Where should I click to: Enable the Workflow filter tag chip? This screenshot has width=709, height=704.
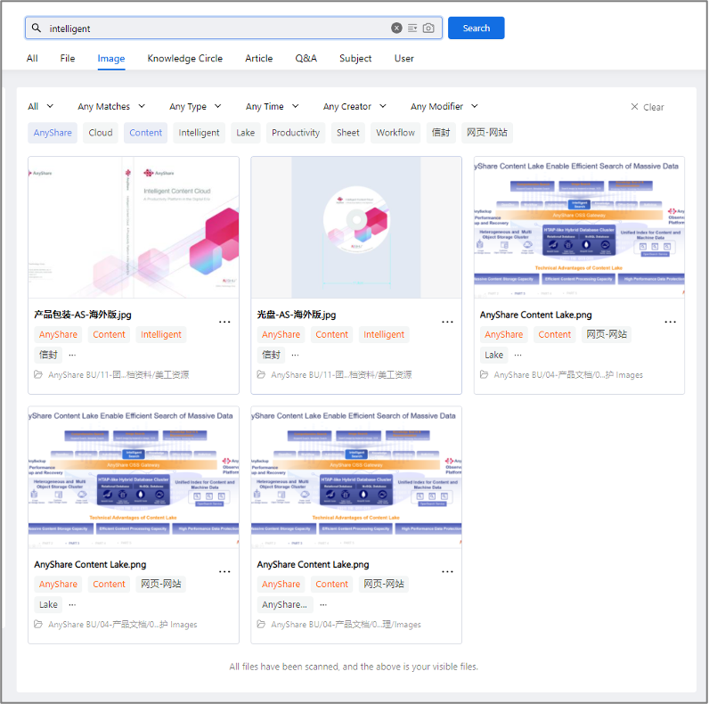coord(395,133)
